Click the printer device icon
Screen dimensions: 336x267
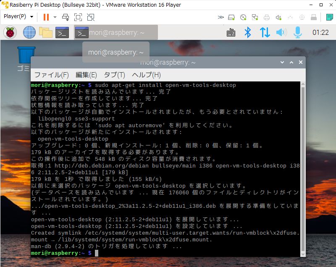click(267, 17)
